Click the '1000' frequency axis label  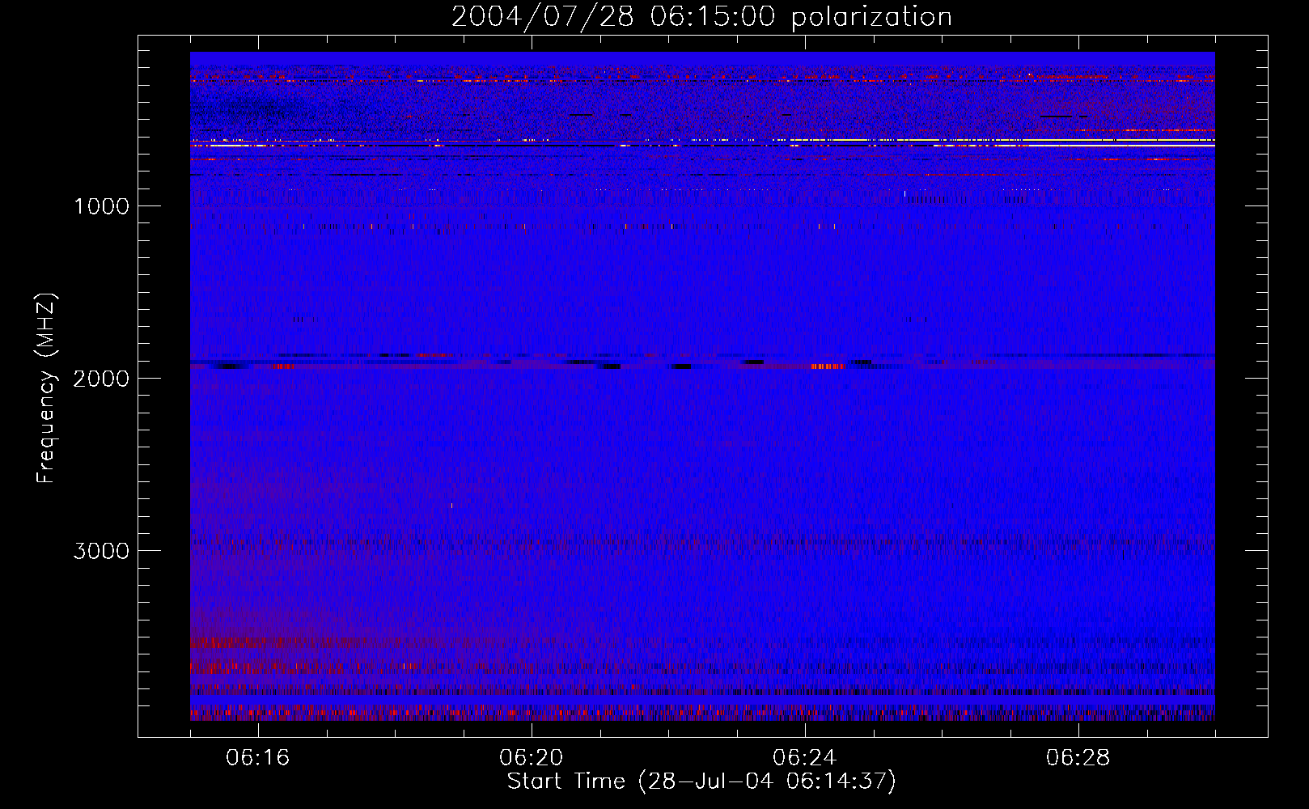(x=101, y=206)
